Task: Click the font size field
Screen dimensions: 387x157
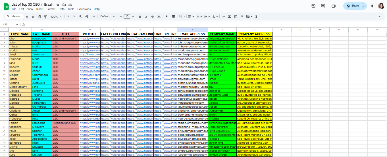Action: [127, 17]
